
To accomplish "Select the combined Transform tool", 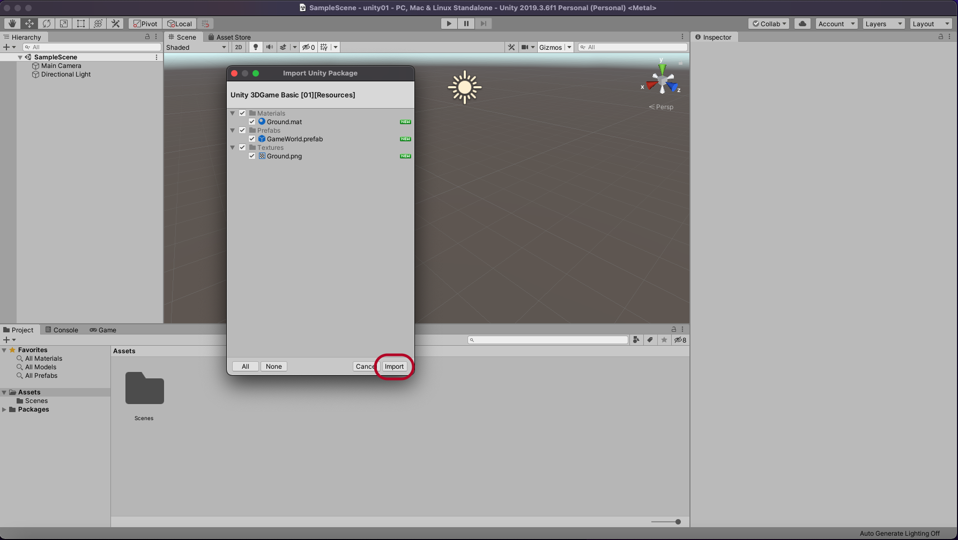I will tap(98, 24).
